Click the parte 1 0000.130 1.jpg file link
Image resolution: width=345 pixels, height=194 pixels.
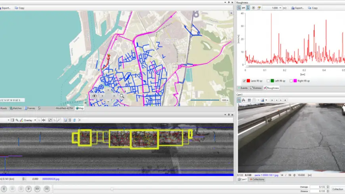[266, 175]
